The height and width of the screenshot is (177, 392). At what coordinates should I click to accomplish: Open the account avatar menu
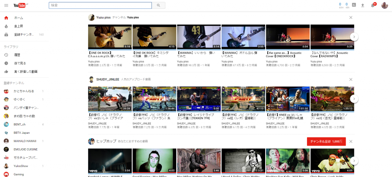click(384, 5)
